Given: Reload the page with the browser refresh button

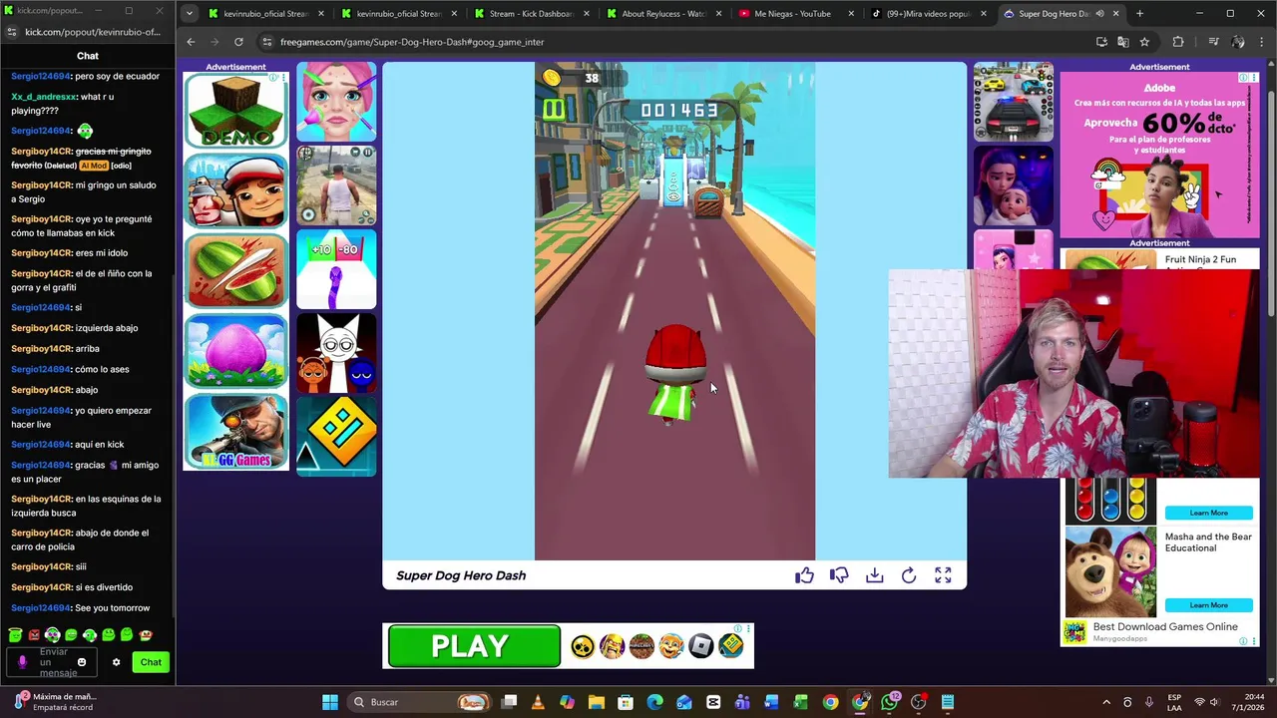Looking at the screenshot, I should click(238, 42).
